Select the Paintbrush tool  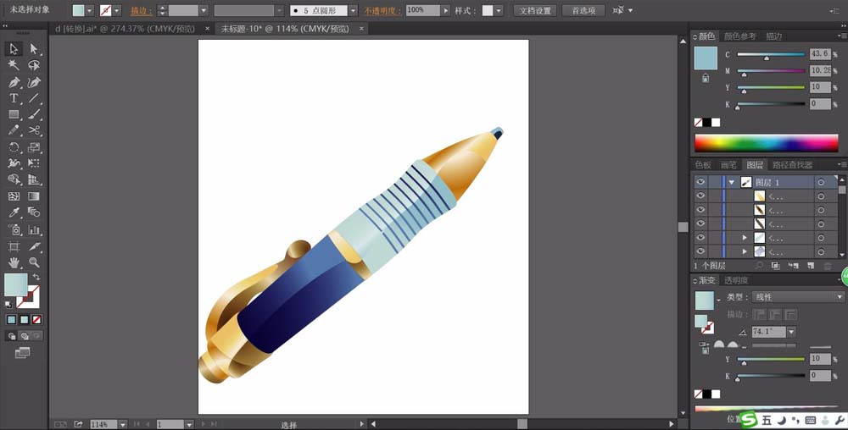[34, 114]
